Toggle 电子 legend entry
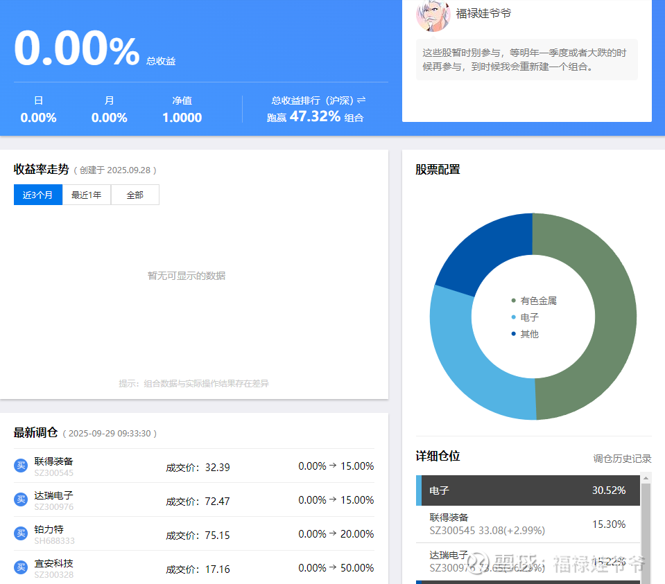 (525, 317)
